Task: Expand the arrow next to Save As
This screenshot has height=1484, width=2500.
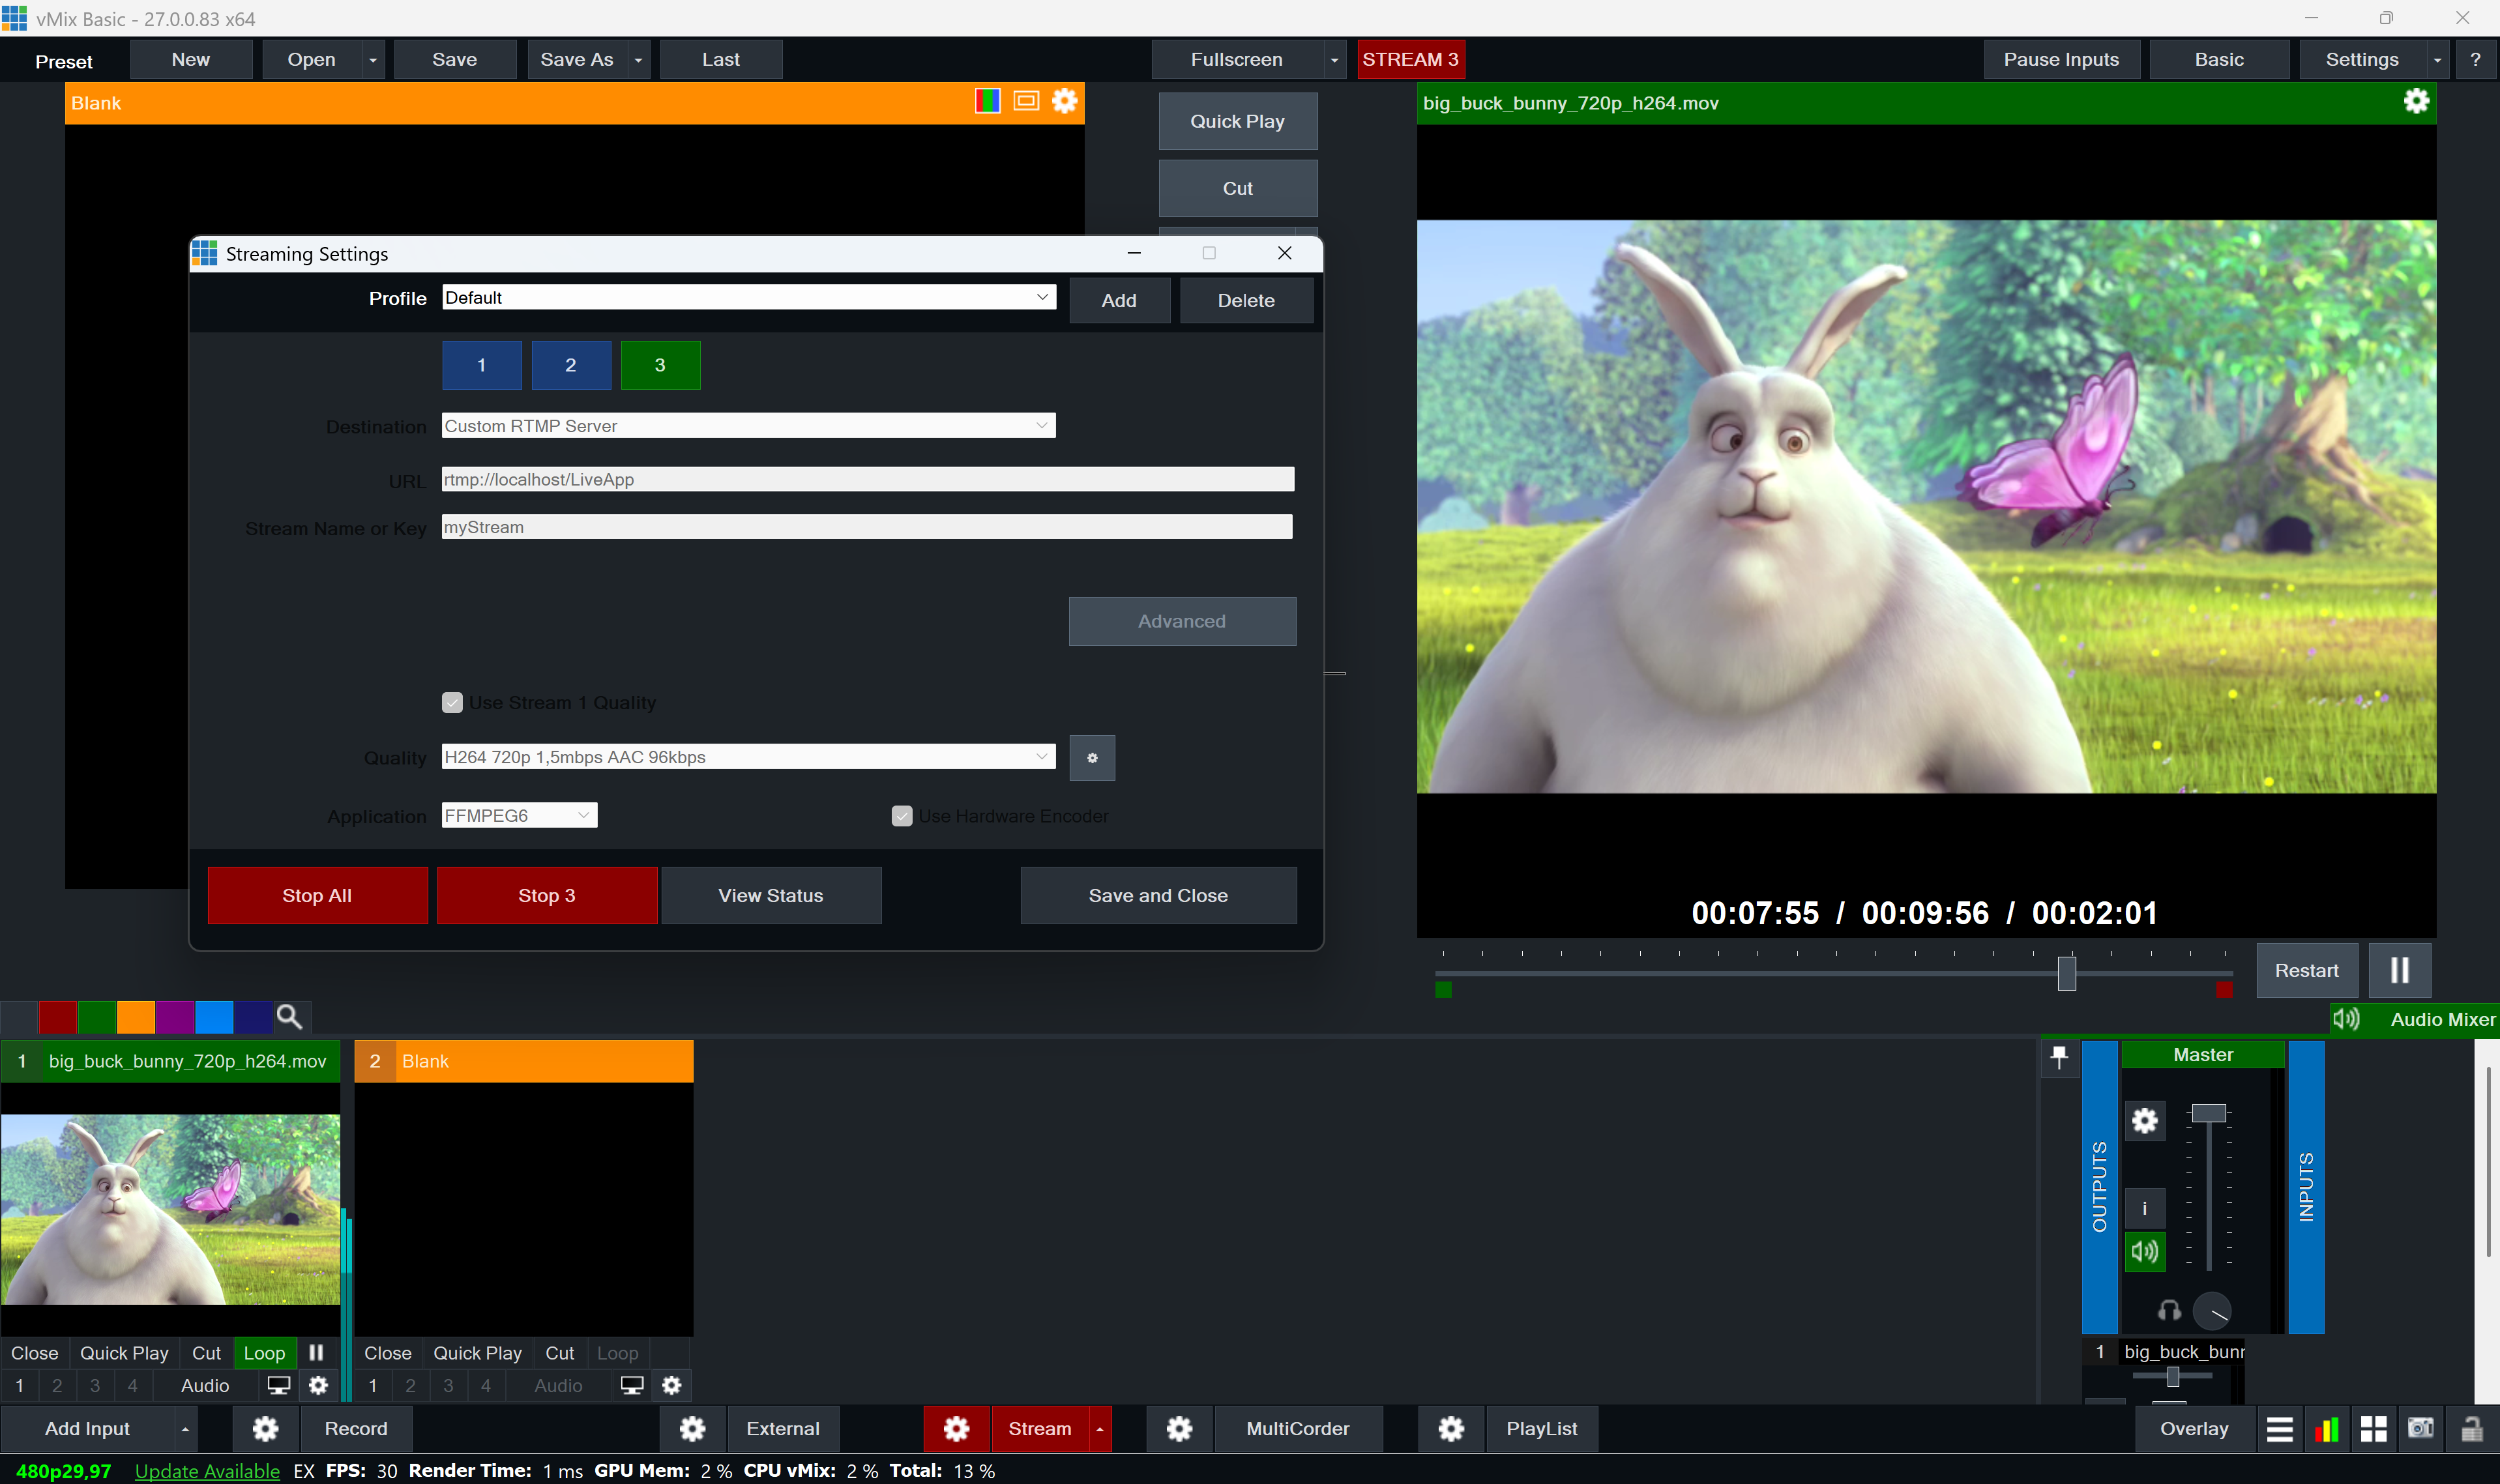Action: [638, 60]
